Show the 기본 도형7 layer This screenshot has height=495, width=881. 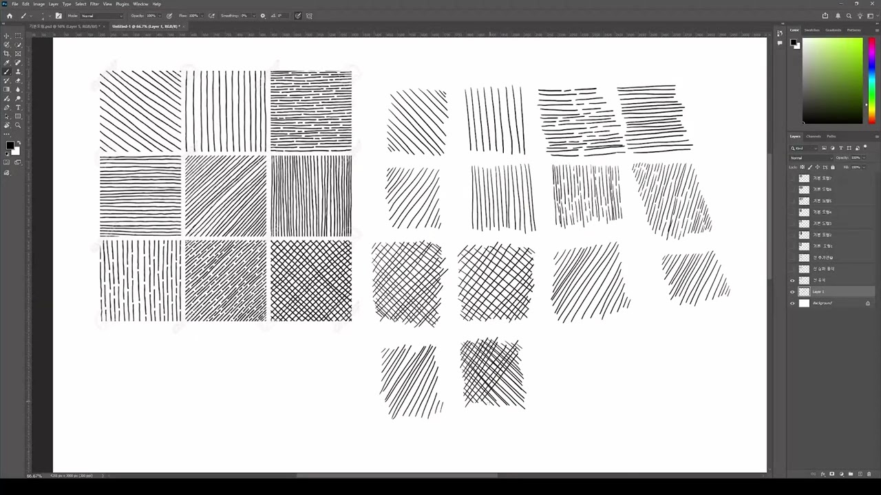(792, 178)
